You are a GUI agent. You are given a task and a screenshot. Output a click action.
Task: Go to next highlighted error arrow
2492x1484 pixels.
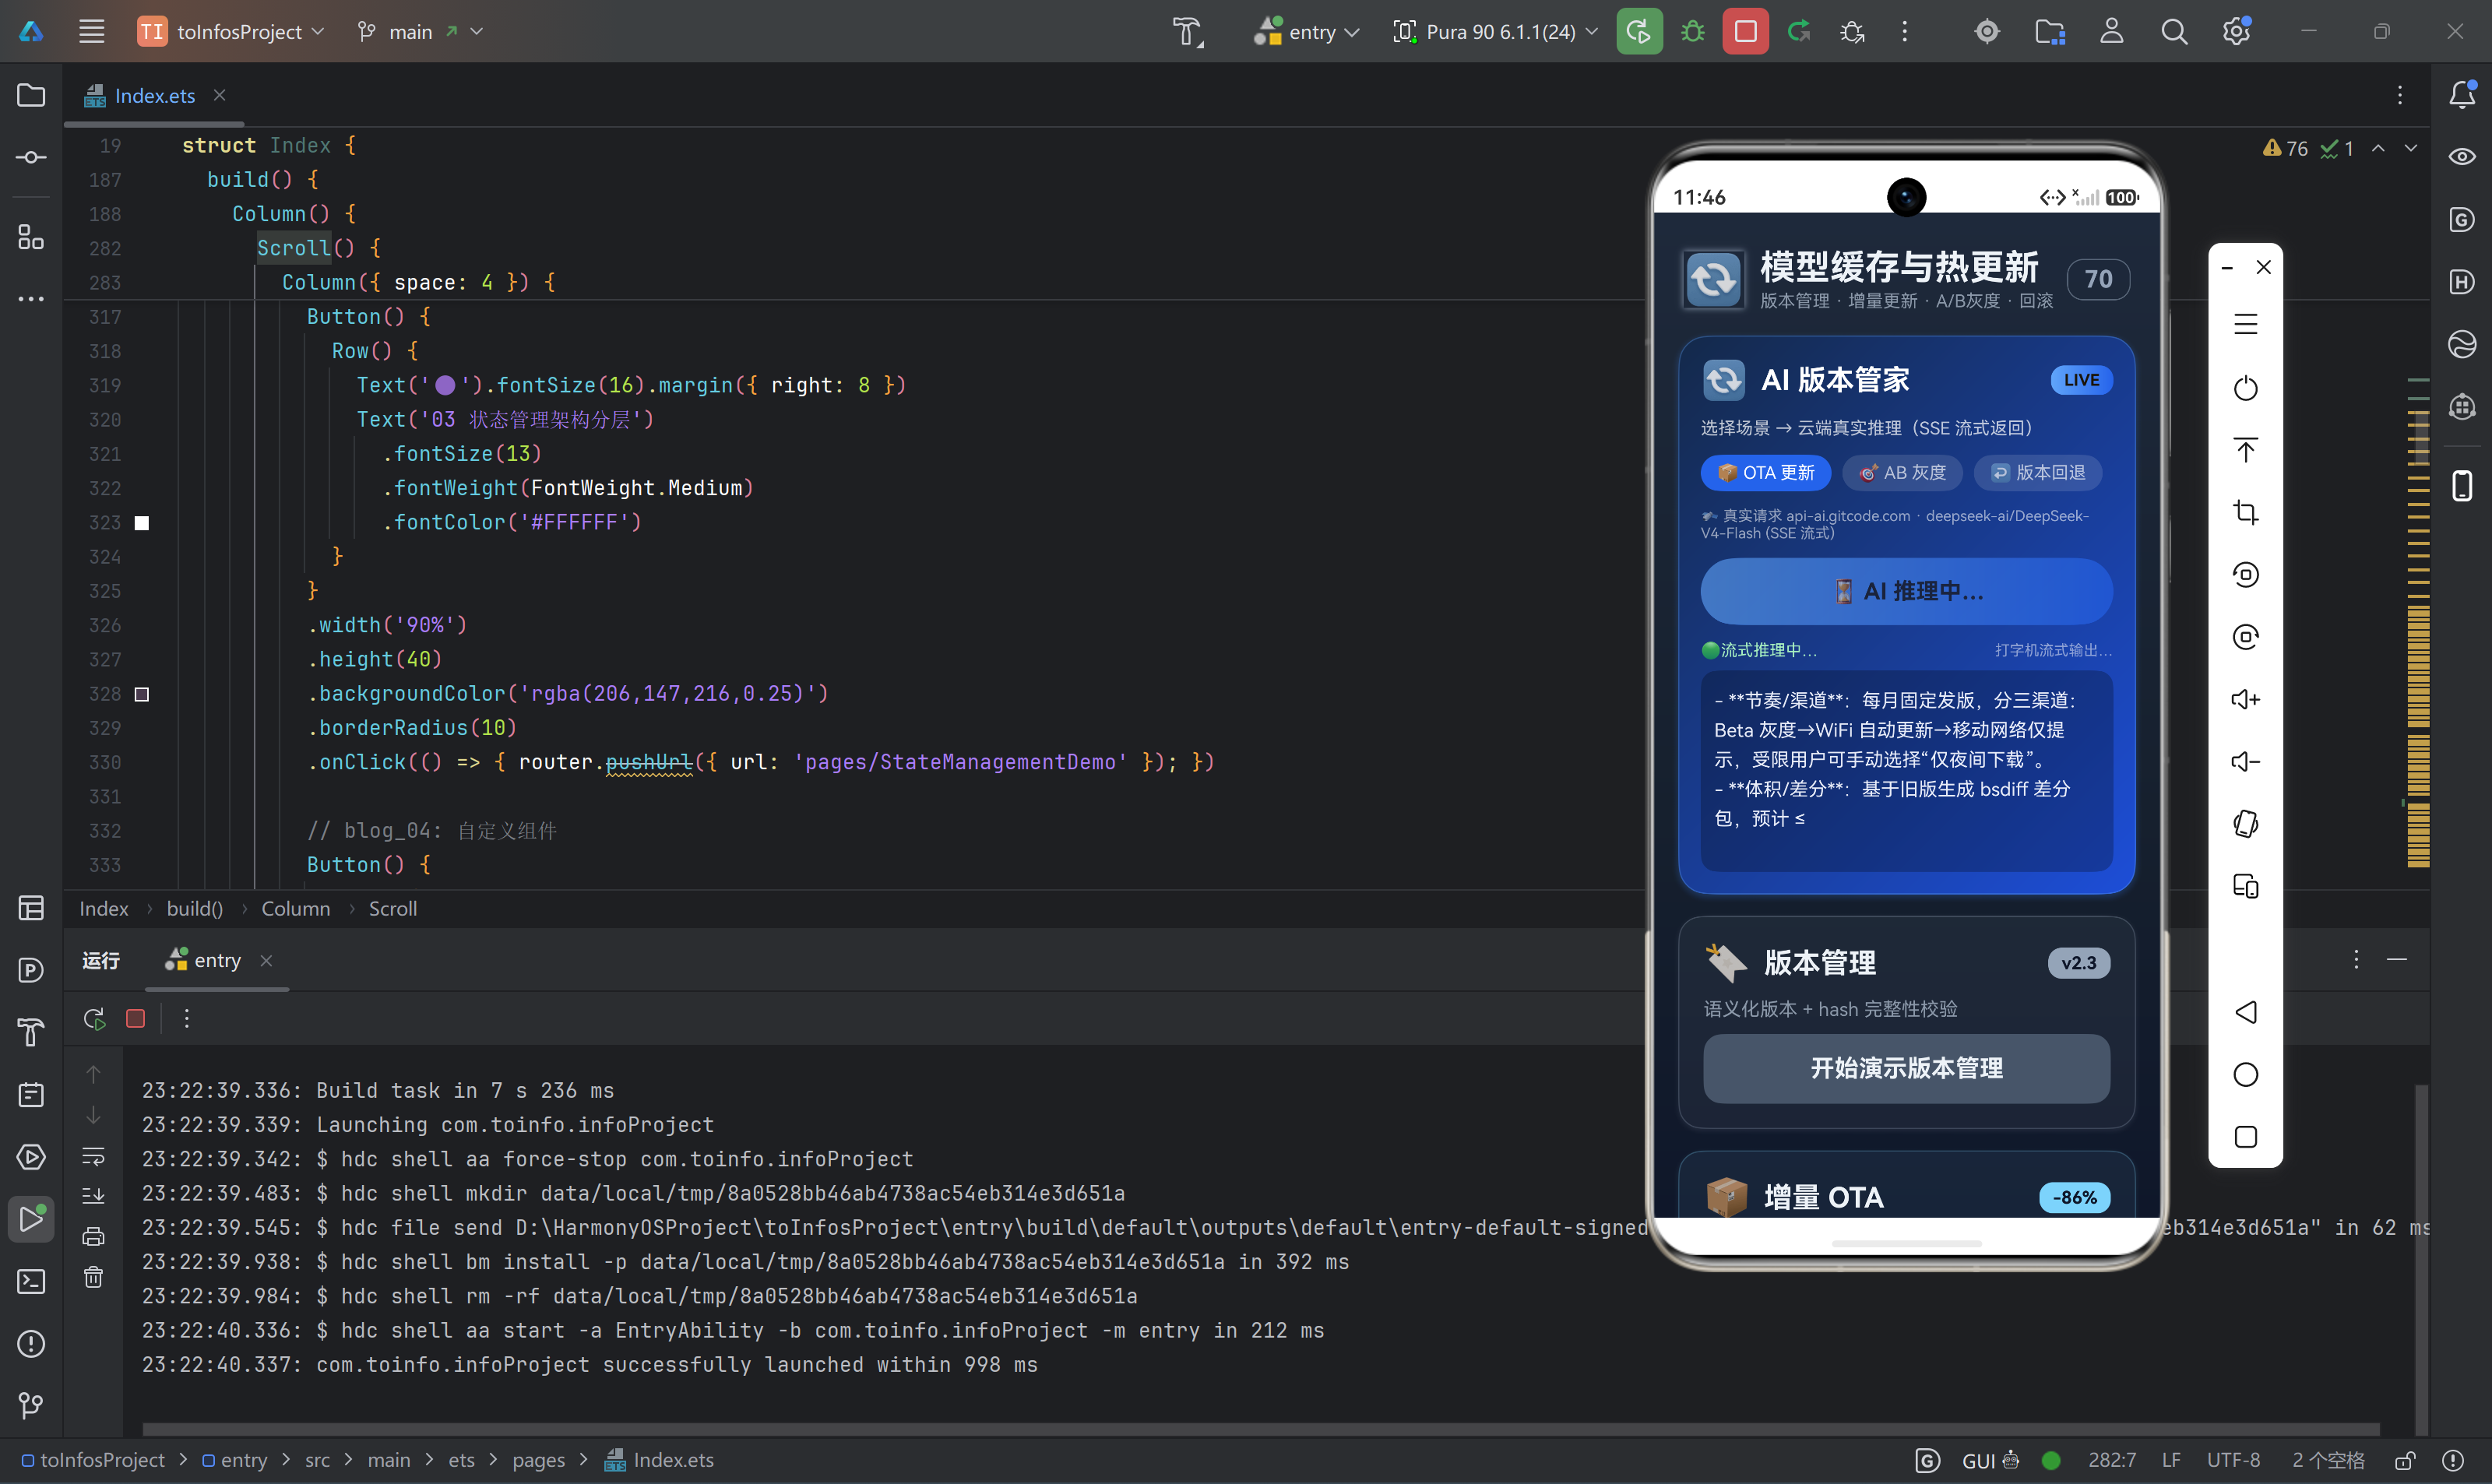coord(2411,149)
